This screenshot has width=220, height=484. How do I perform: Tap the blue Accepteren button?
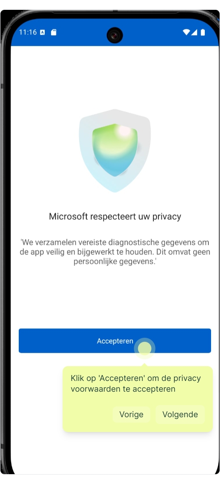[x=114, y=341]
